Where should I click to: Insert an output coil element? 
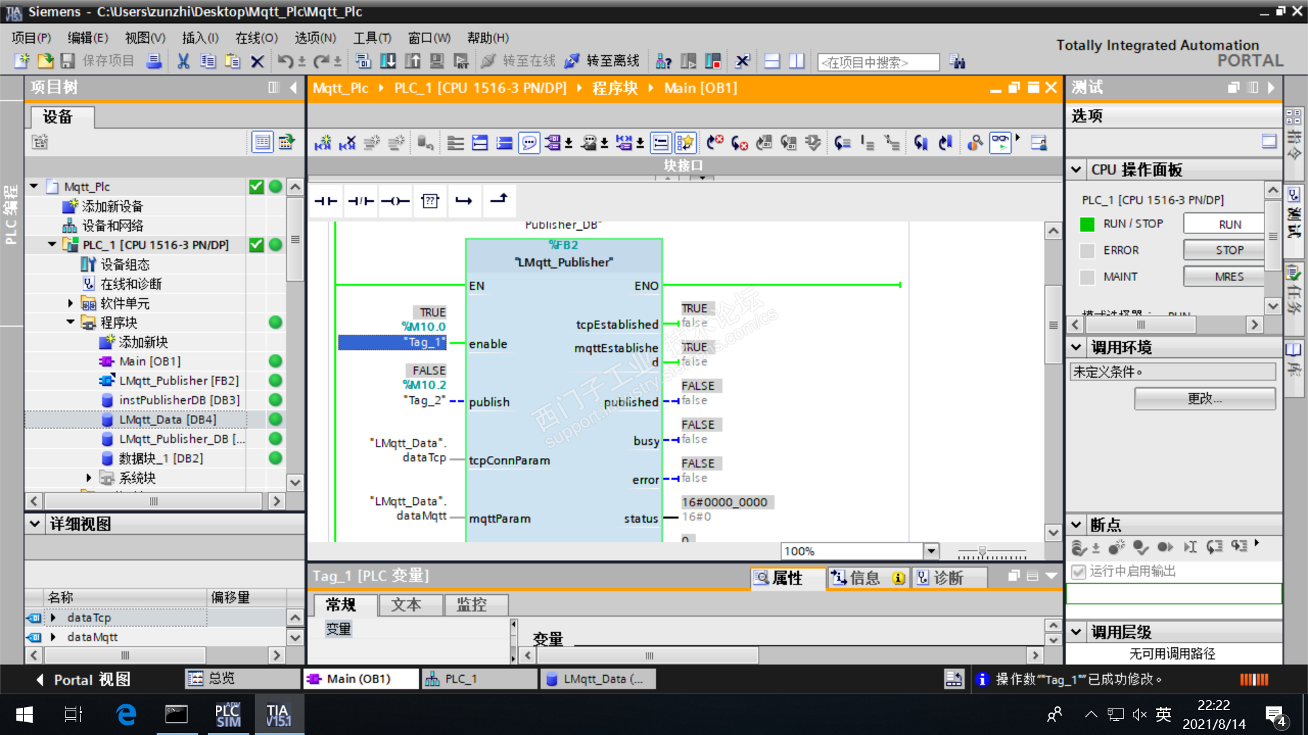click(395, 201)
